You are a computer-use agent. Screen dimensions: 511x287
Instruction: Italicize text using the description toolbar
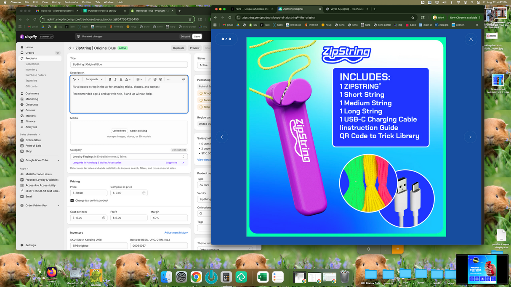point(115,79)
